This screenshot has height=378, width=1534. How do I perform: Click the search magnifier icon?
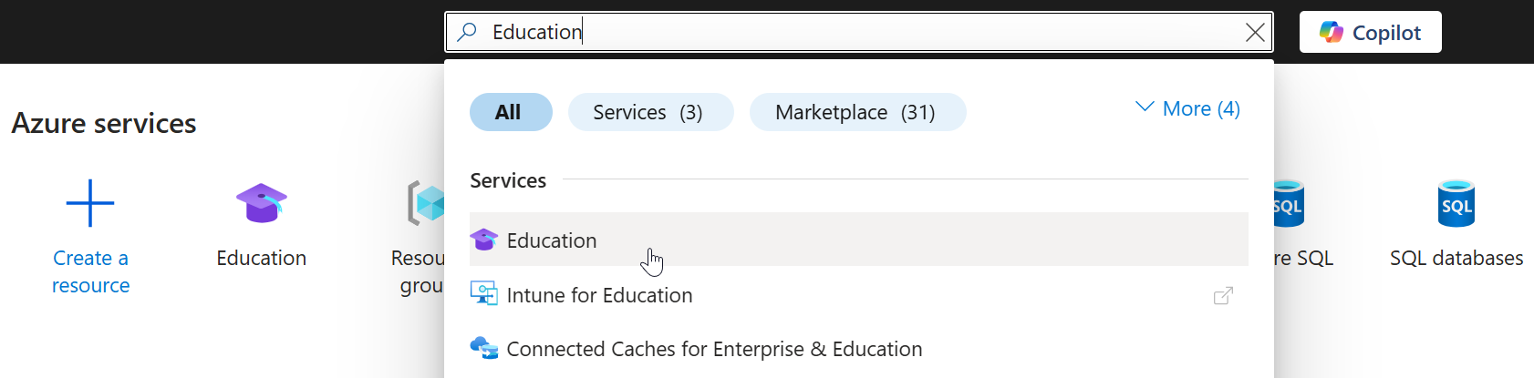tap(467, 32)
